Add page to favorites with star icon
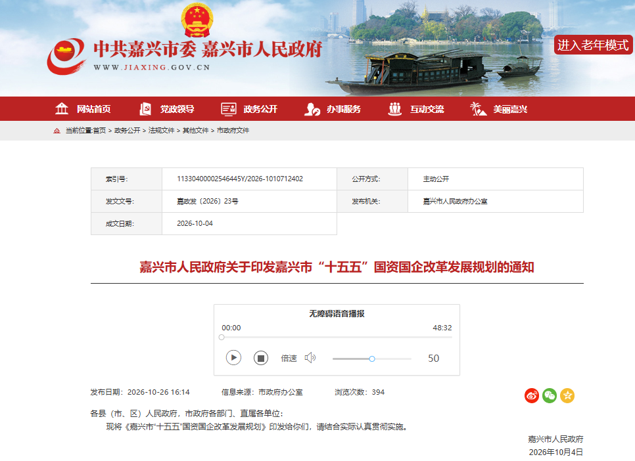The width and height of the screenshot is (635, 461). click(567, 395)
